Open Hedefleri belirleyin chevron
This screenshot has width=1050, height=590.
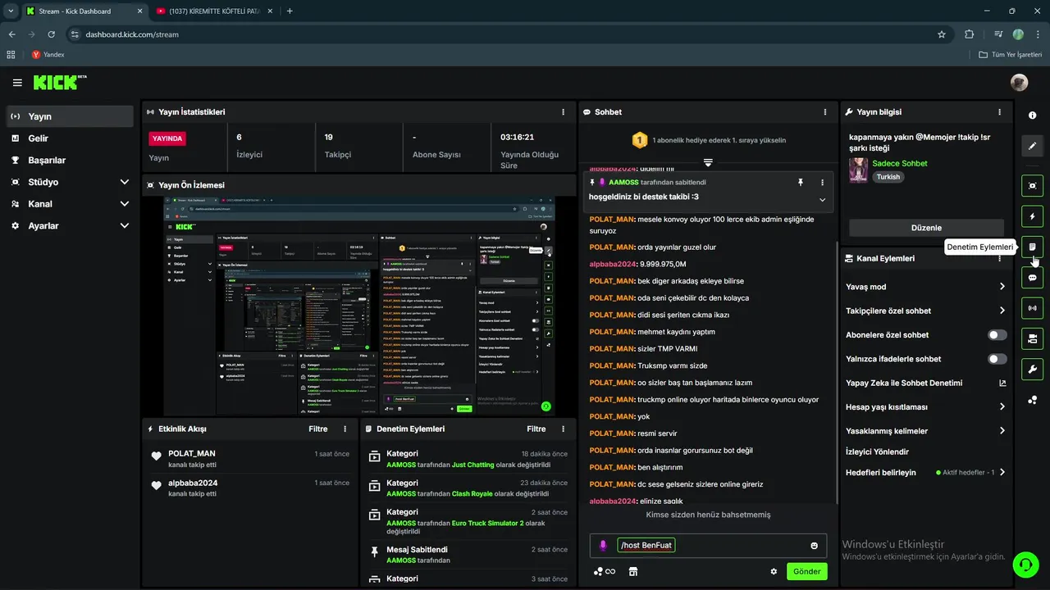click(1002, 472)
